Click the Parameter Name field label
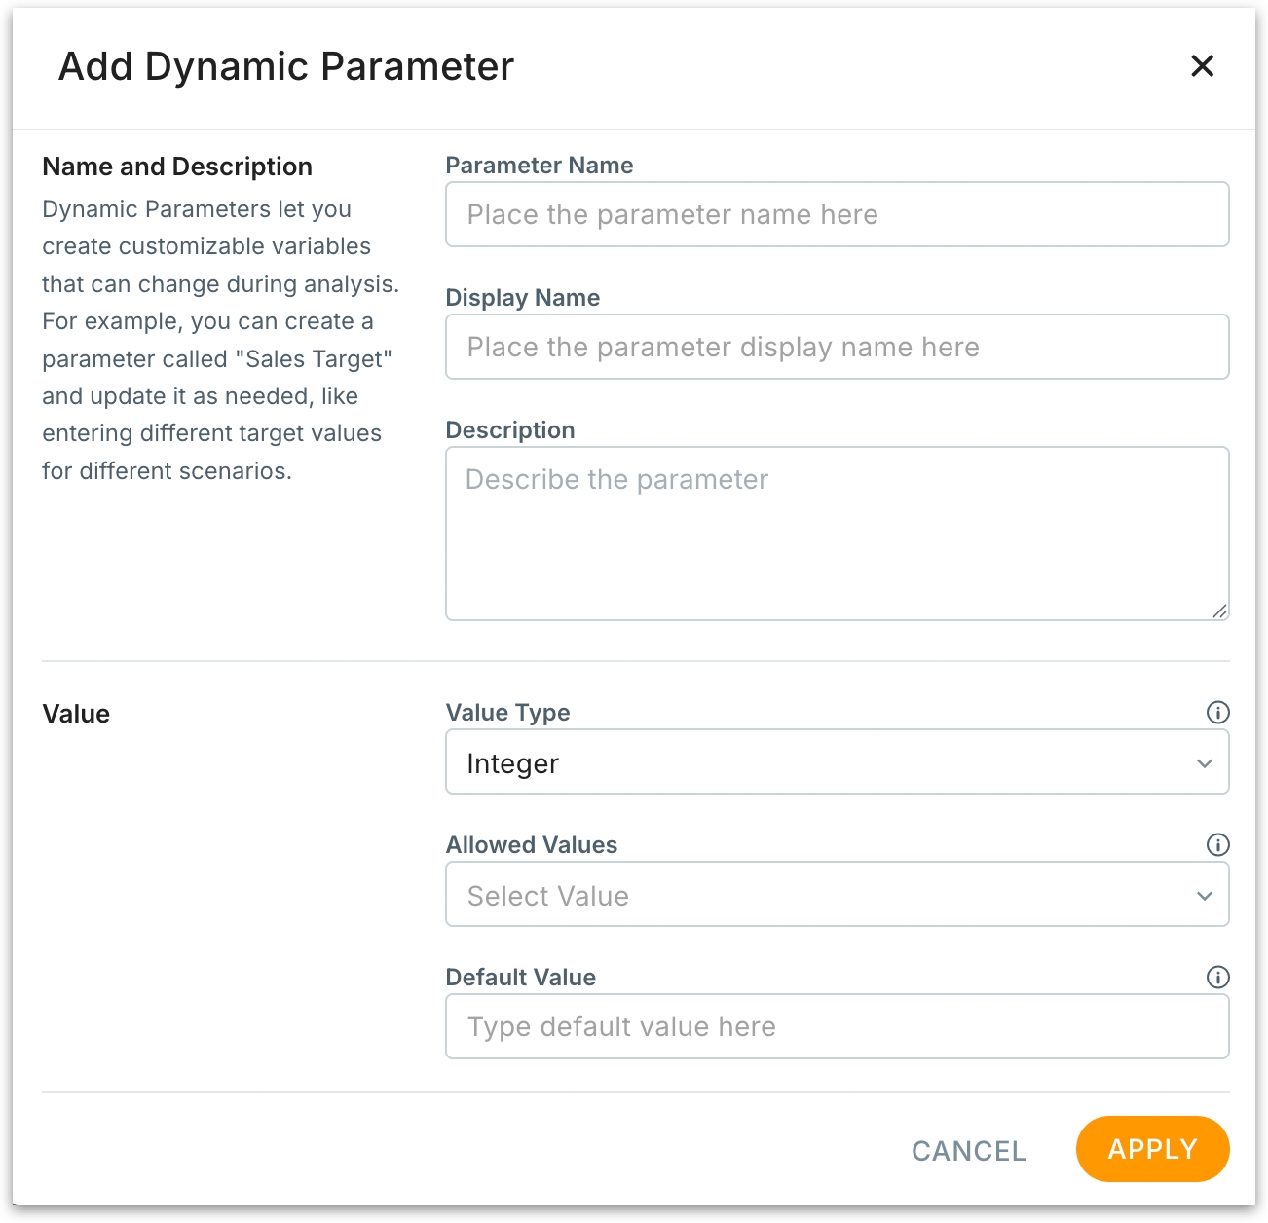Image resolution: width=1268 pixels, height=1223 pixels. point(540,166)
